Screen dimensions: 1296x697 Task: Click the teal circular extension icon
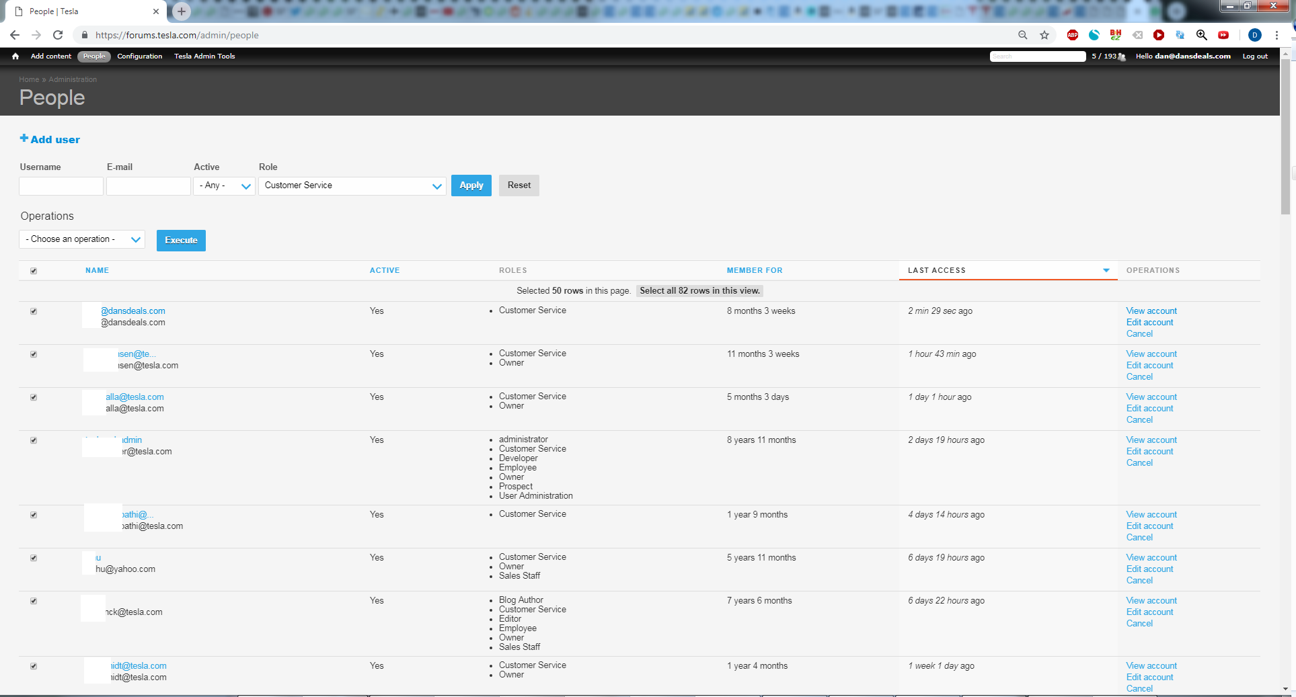coord(1094,35)
